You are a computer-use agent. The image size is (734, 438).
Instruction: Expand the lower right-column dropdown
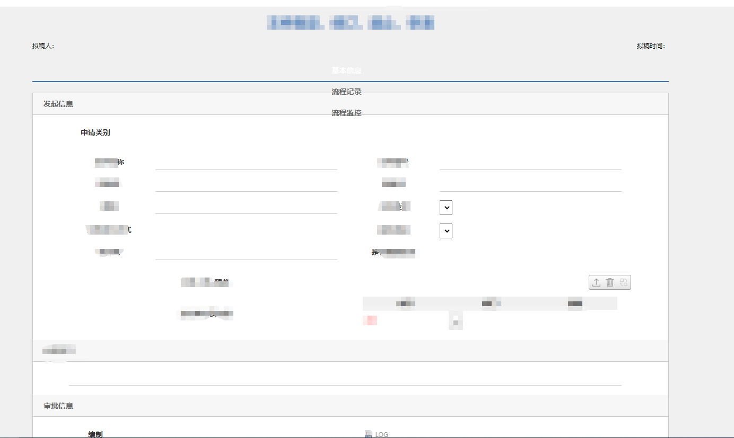(x=446, y=231)
